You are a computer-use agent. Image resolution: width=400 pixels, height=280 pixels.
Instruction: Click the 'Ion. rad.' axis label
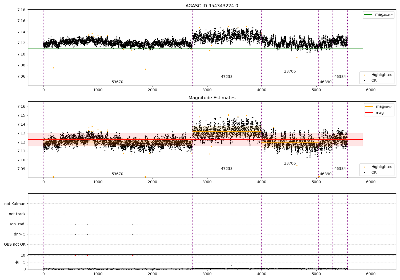(x=18, y=224)
